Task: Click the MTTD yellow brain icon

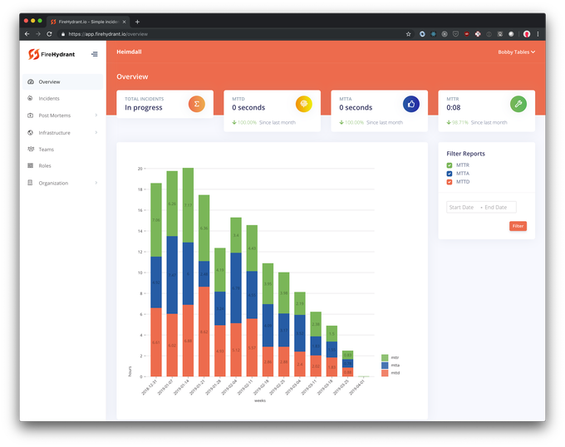Action: pyautogui.click(x=304, y=104)
